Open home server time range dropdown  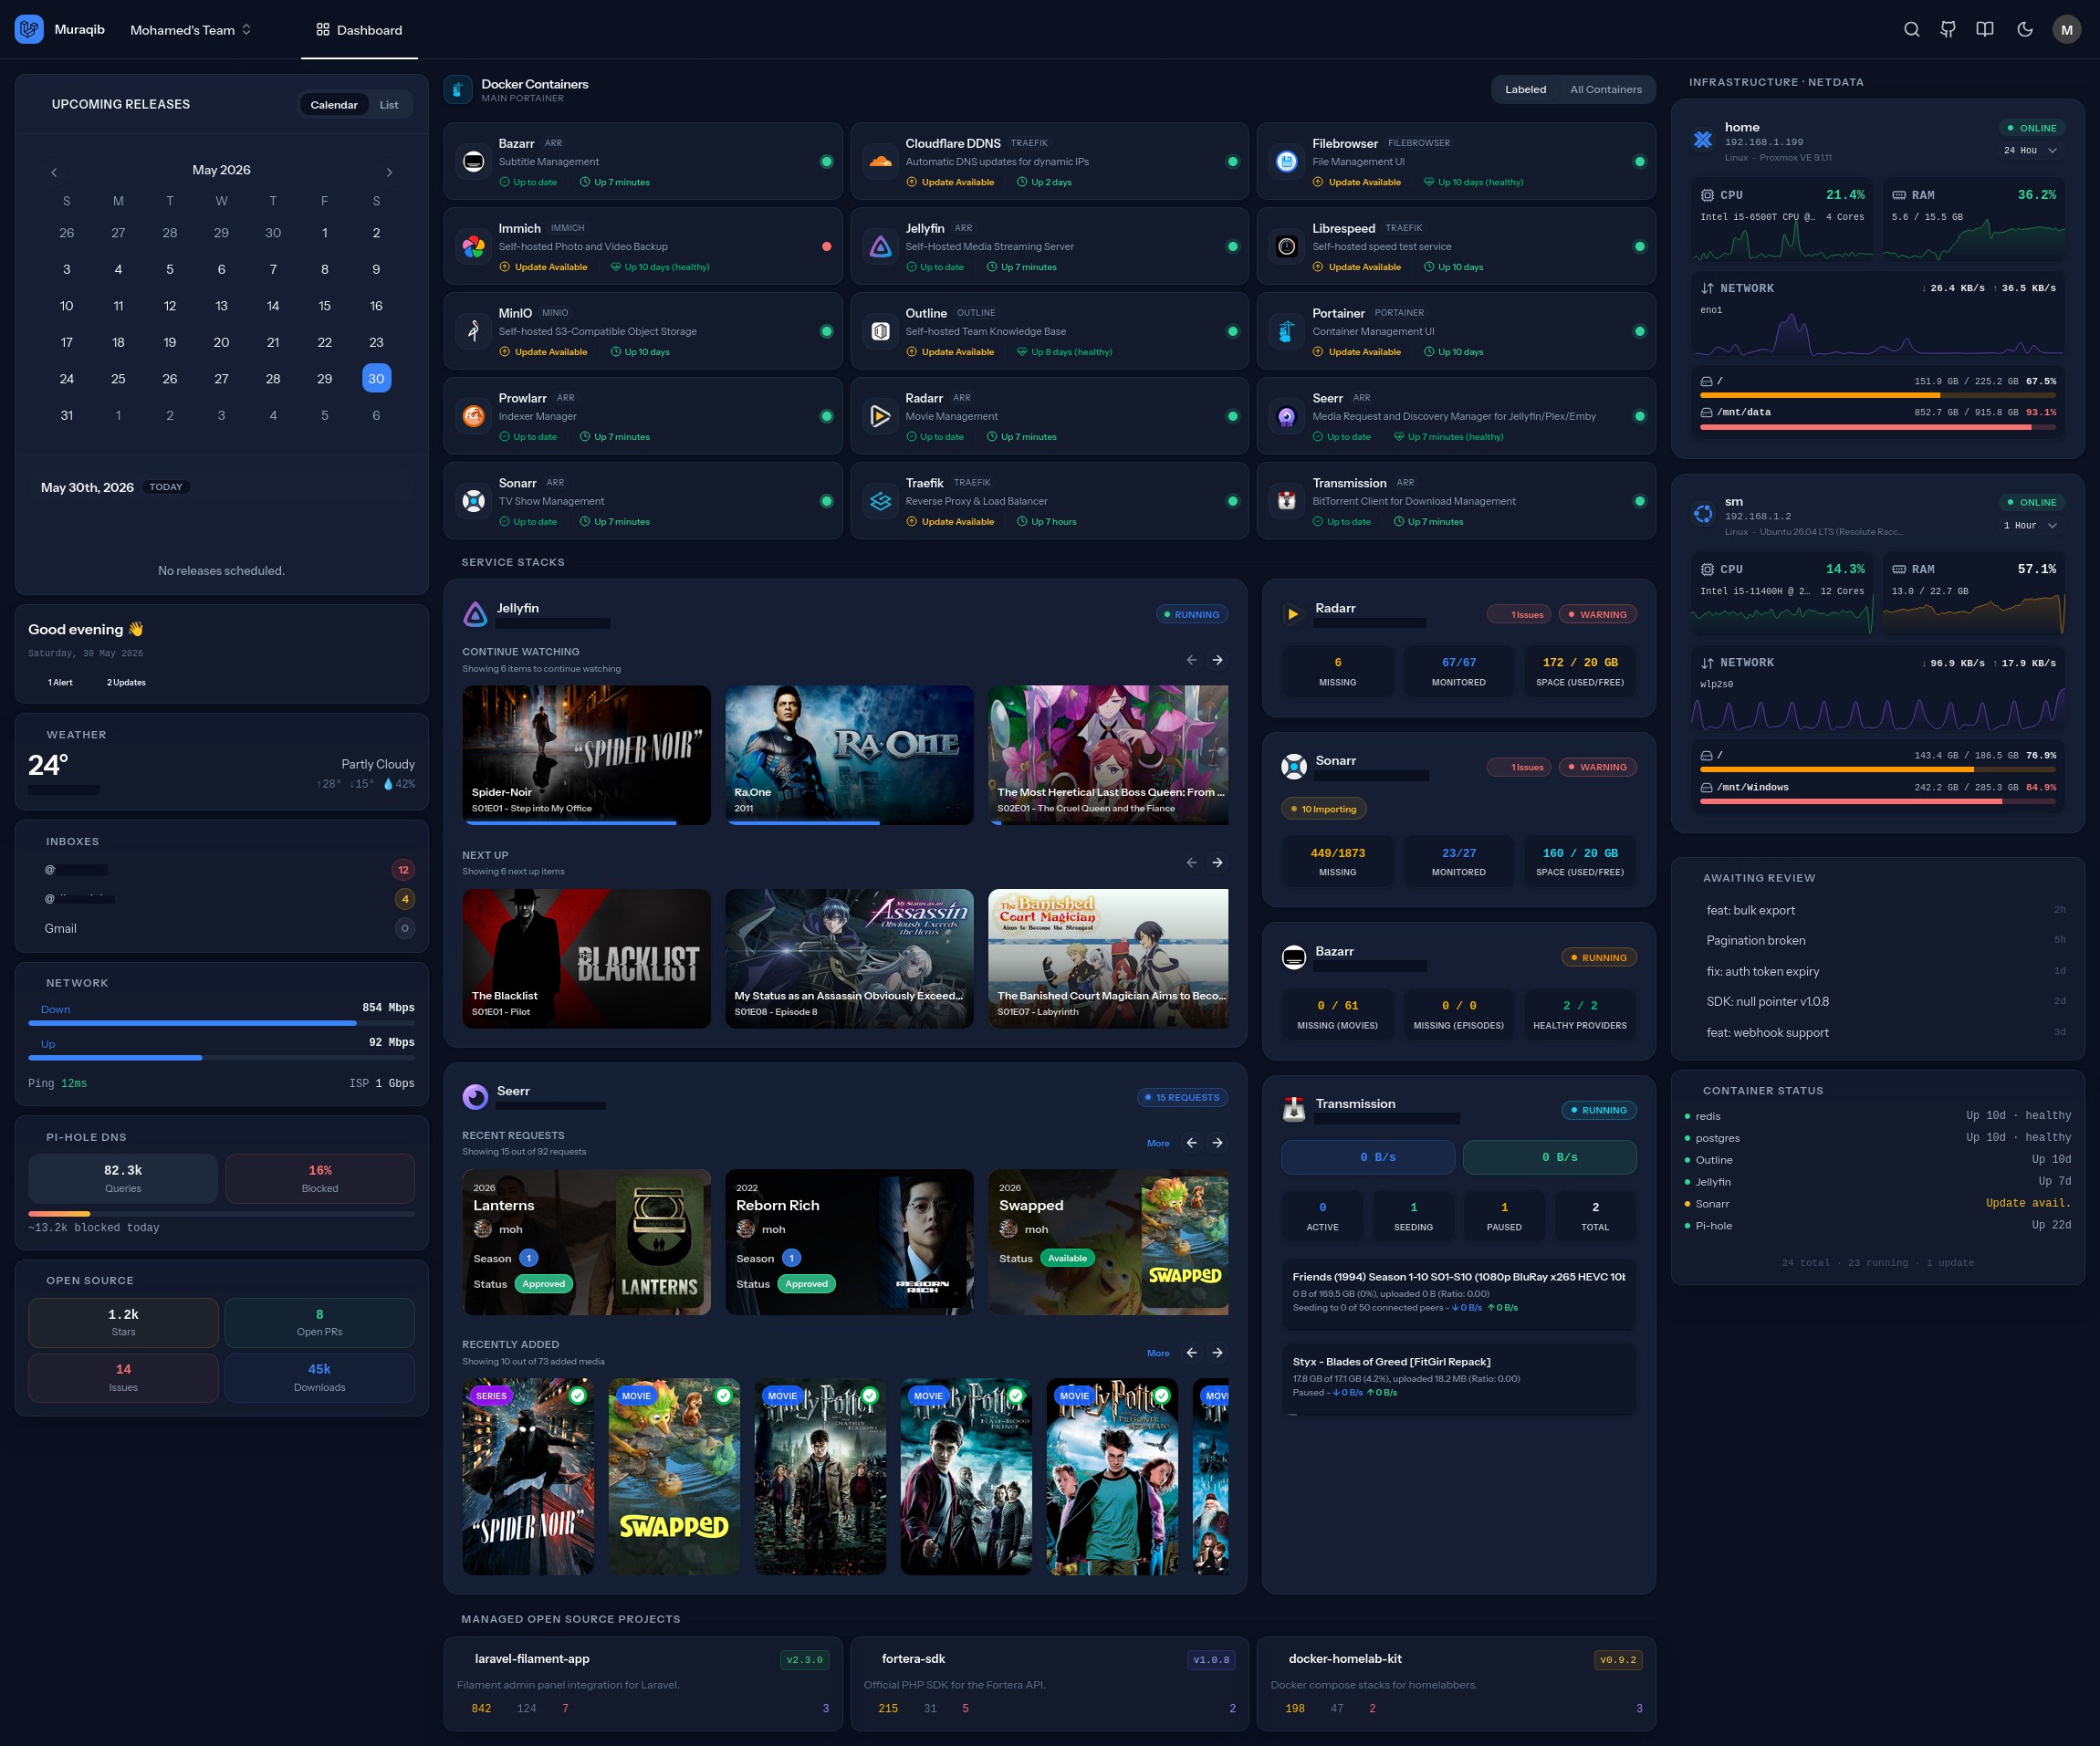click(2030, 150)
